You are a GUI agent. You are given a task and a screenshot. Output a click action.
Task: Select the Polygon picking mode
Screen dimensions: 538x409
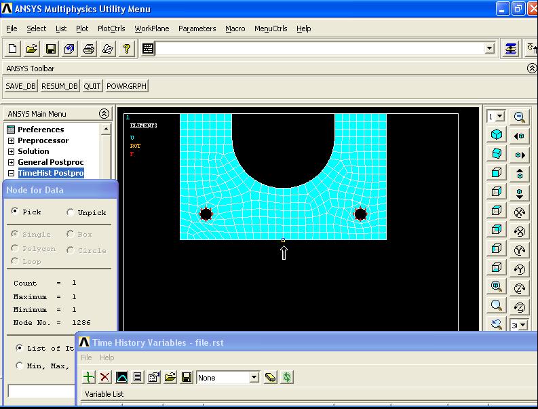[14, 248]
